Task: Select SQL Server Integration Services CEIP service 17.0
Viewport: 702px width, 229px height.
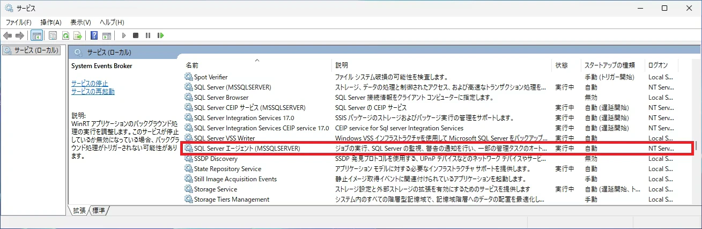Action: click(262, 128)
